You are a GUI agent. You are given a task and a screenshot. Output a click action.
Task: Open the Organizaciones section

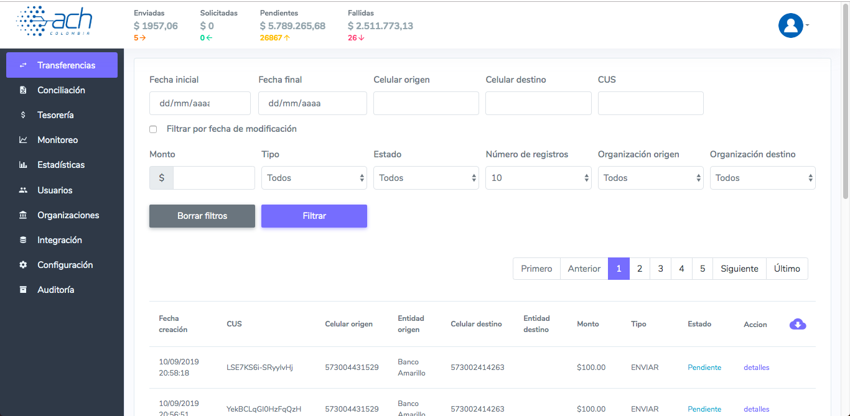pyautogui.click(x=62, y=215)
